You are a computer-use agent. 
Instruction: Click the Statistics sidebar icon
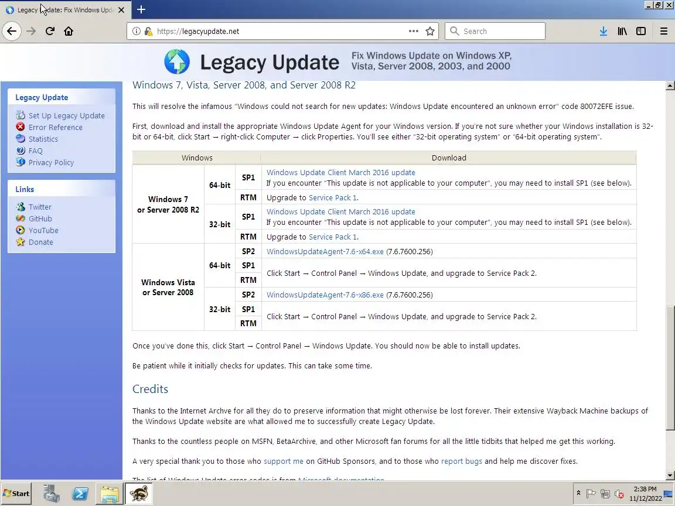pyautogui.click(x=21, y=138)
